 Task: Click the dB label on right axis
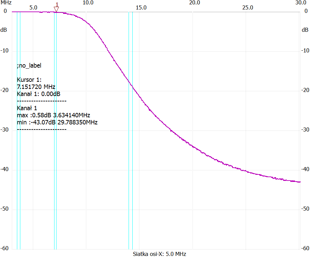point(305,30)
